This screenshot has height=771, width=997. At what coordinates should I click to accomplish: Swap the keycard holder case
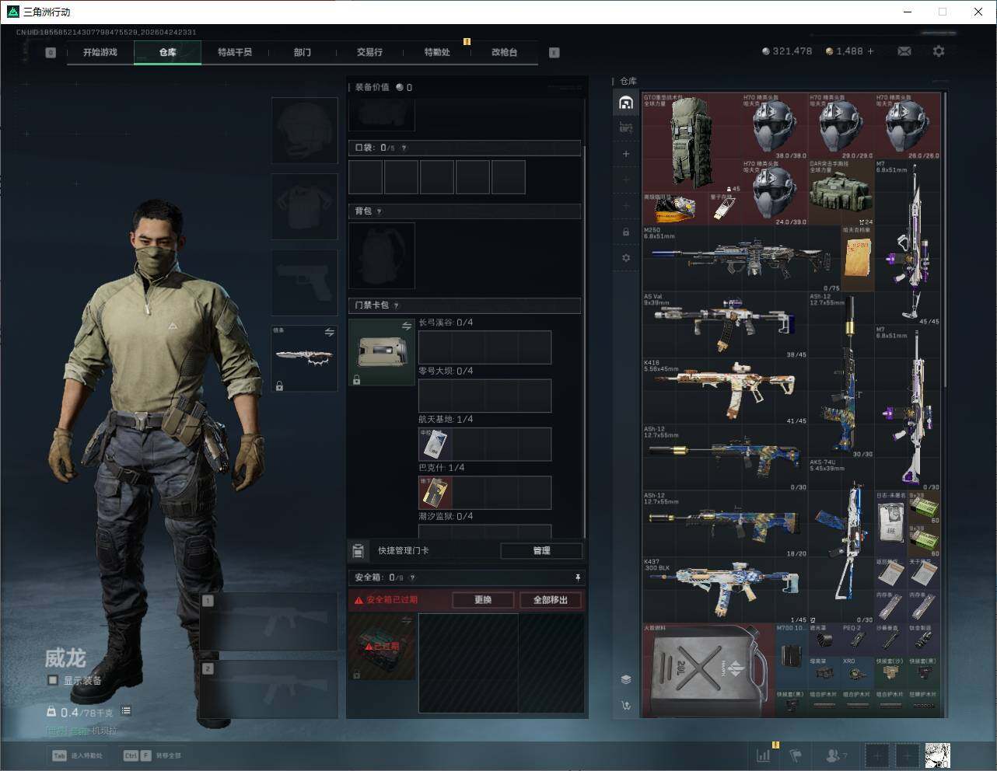click(x=406, y=326)
